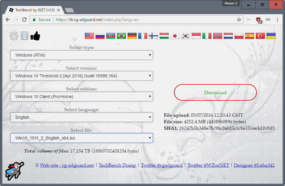Click the SHA1 hash value text
The height and width of the screenshot is (186, 285).
click(227, 128)
